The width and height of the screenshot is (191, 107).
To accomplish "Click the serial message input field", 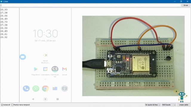I will [x=91, y=5].
